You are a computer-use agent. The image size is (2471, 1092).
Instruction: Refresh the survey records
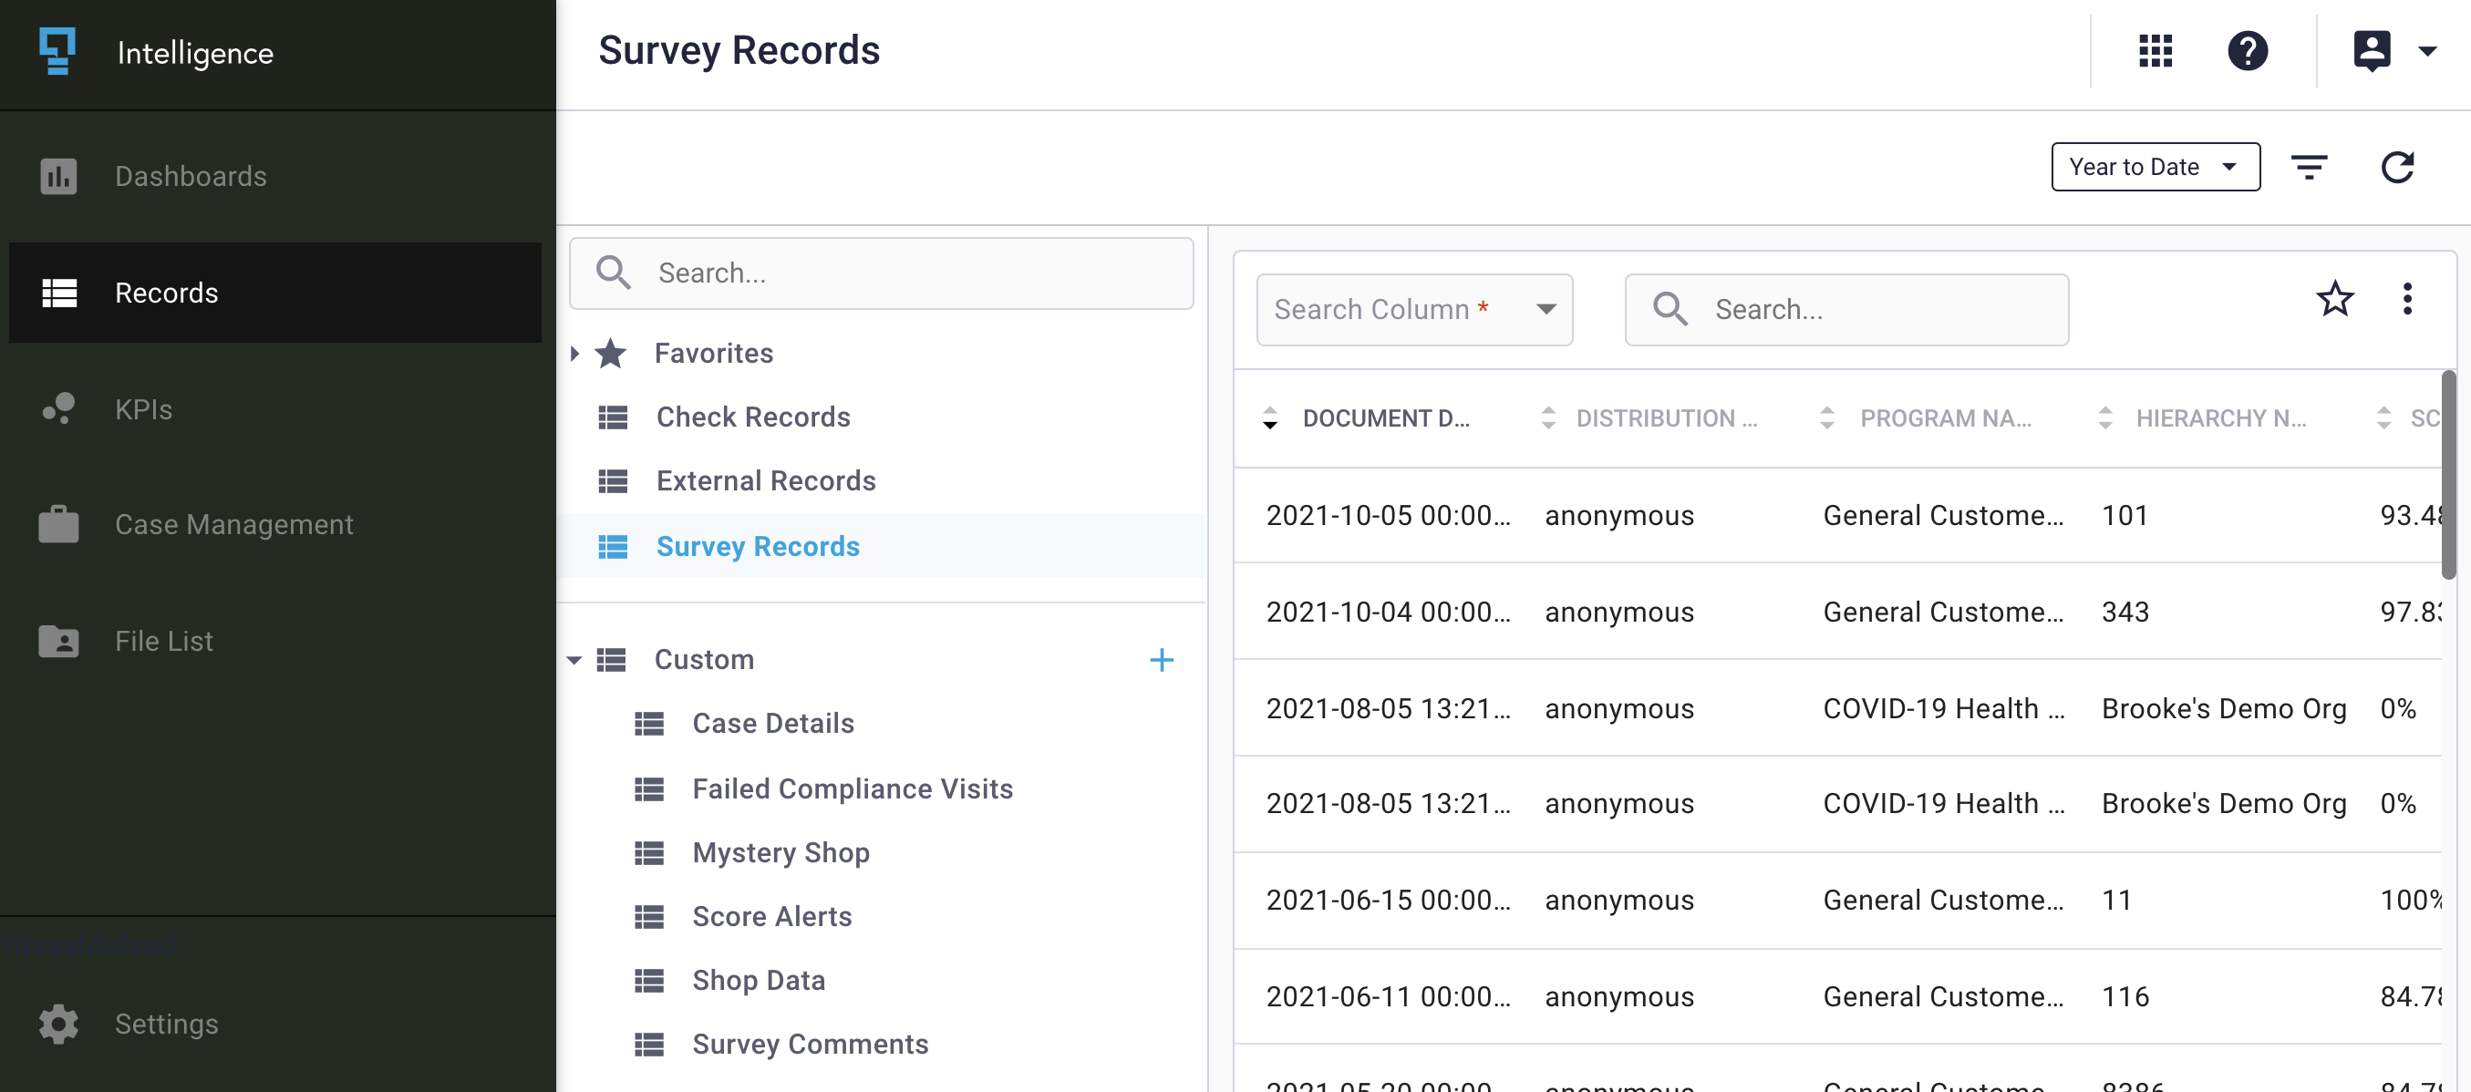coord(2397,167)
